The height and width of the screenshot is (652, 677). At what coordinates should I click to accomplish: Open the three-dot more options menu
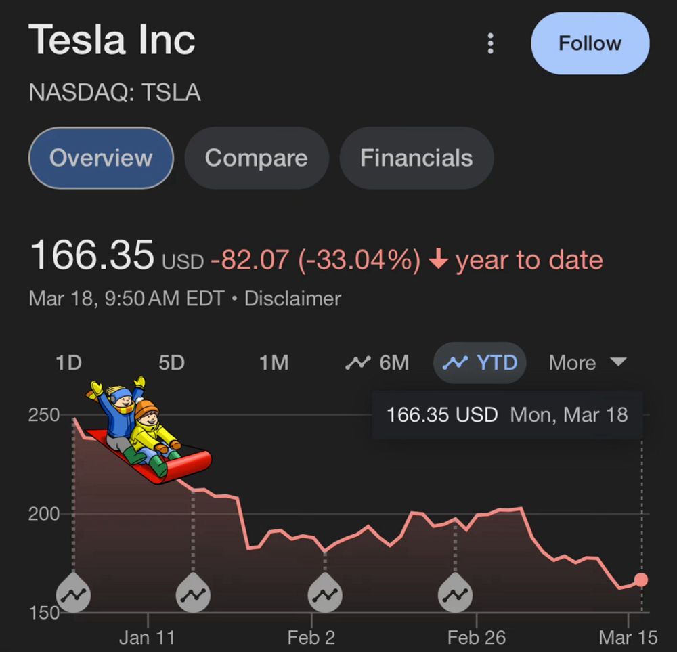click(490, 43)
